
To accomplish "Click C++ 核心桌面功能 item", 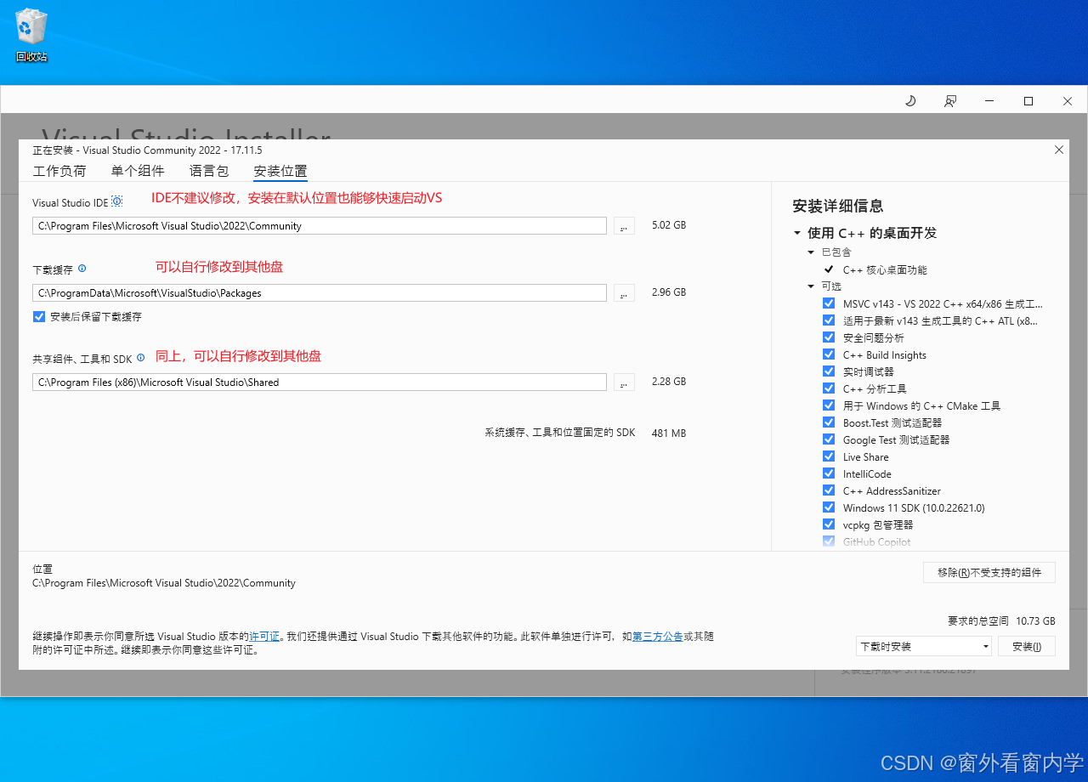I will (x=885, y=269).
